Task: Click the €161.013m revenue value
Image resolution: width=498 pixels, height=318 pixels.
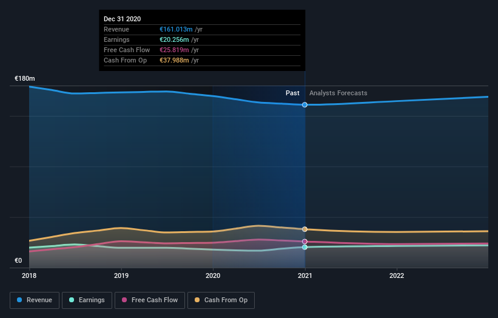Action: tap(176, 29)
